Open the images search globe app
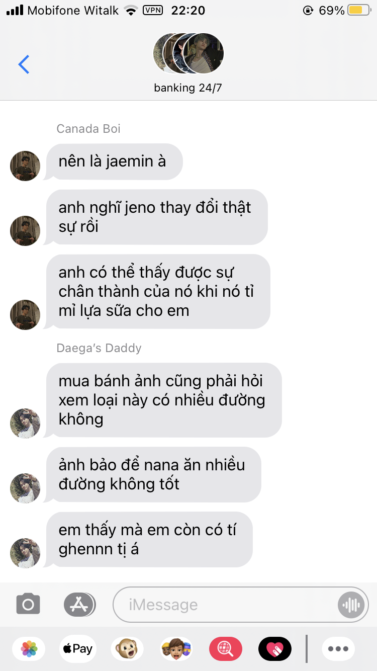This screenshot has width=377, height=671. coord(226,649)
